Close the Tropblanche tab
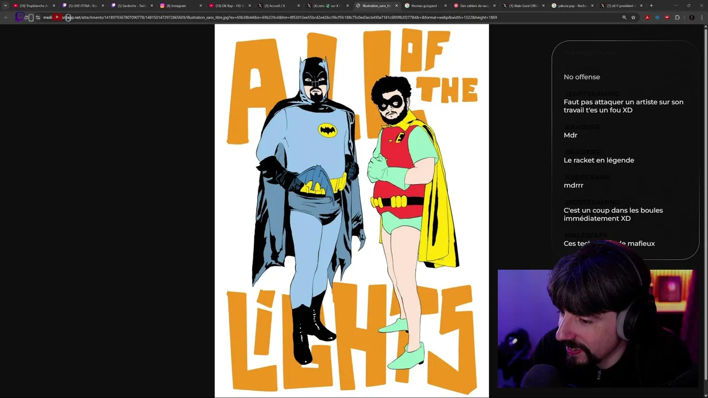The image size is (708, 398). point(54,6)
